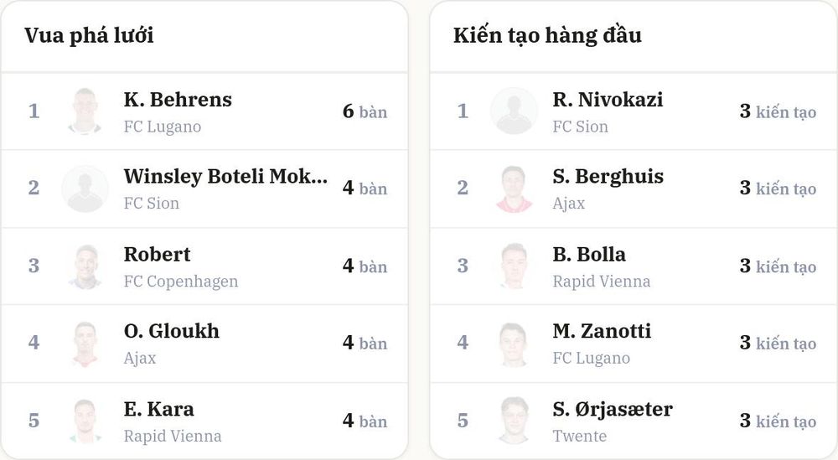Click Twente team label
The height and width of the screenshot is (460, 838).
pyautogui.click(x=580, y=436)
